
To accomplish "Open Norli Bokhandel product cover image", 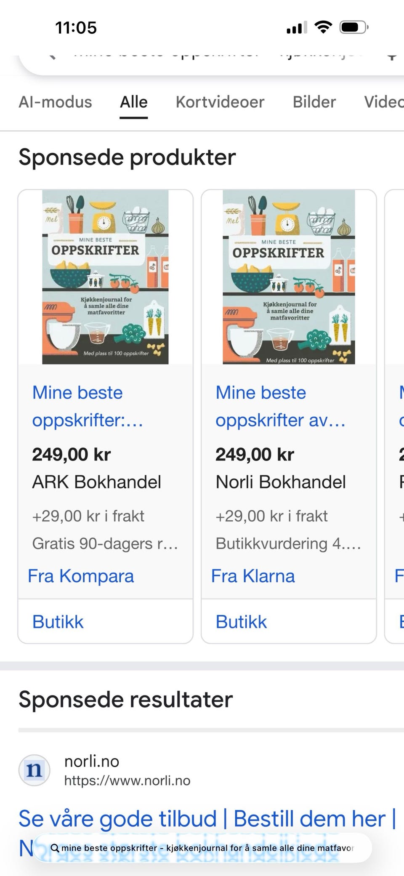I will pyautogui.click(x=289, y=277).
